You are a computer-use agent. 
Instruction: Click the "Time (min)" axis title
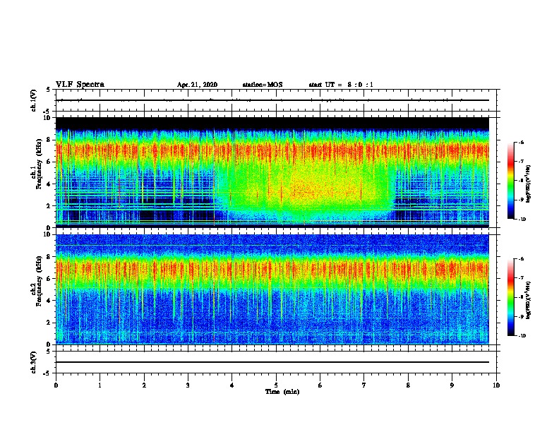point(282,392)
